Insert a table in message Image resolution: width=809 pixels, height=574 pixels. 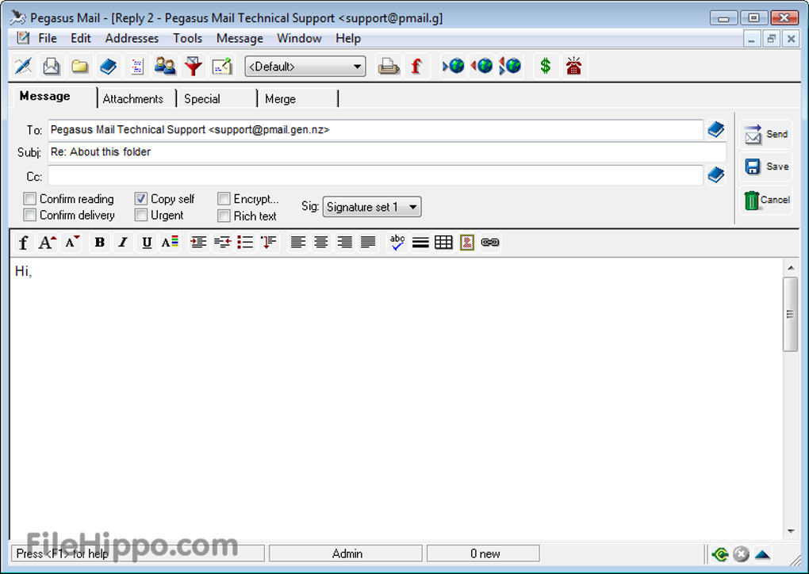click(x=443, y=243)
